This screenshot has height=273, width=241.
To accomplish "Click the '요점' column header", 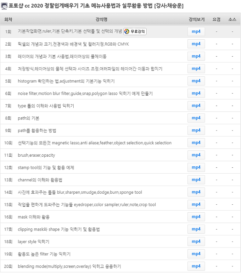I will click(x=216, y=19).
